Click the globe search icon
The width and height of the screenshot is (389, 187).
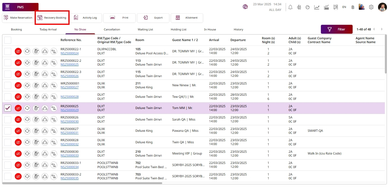tap(245, 7)
